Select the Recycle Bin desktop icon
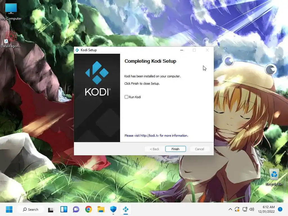The image size is (288, 216). pyautogui.click(x=274, y=177)
